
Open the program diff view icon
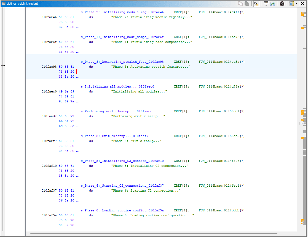[x=272, y=4]
